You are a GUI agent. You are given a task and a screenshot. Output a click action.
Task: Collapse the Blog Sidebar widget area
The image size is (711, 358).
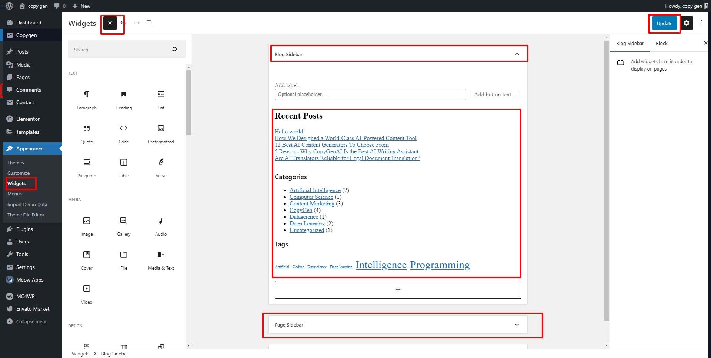pos(517,54)
